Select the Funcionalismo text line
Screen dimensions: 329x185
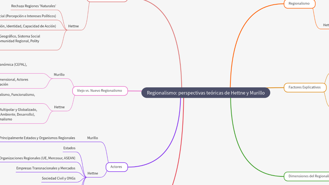coord(17,95)
